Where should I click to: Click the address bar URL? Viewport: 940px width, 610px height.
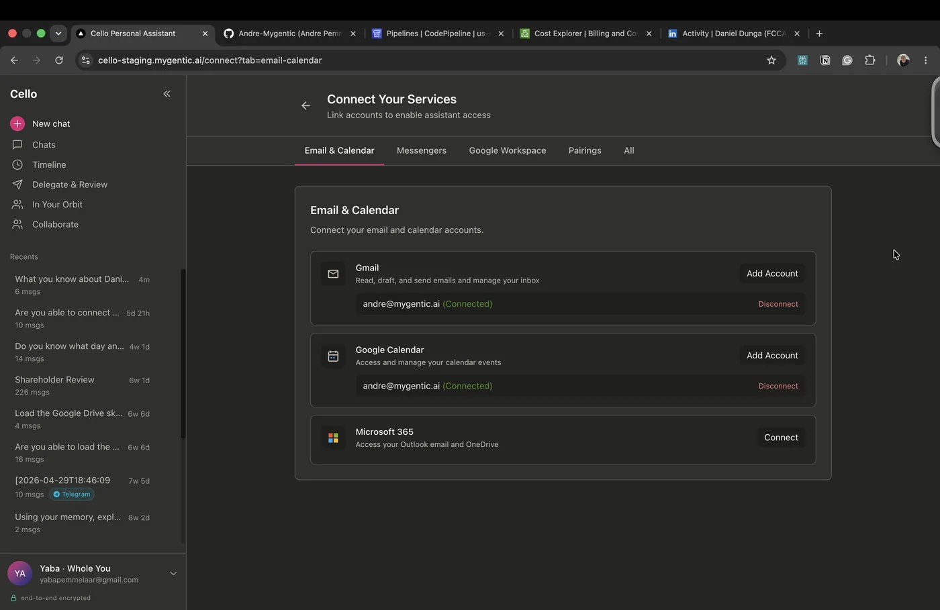[209, 60]
